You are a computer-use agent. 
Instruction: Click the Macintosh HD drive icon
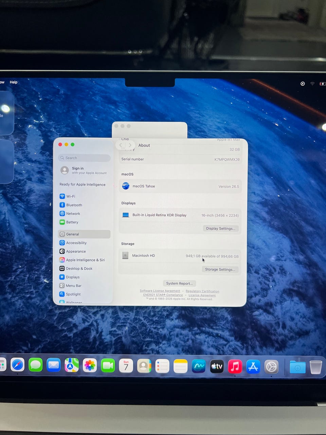pyautogui.click(x=125, y=256)
